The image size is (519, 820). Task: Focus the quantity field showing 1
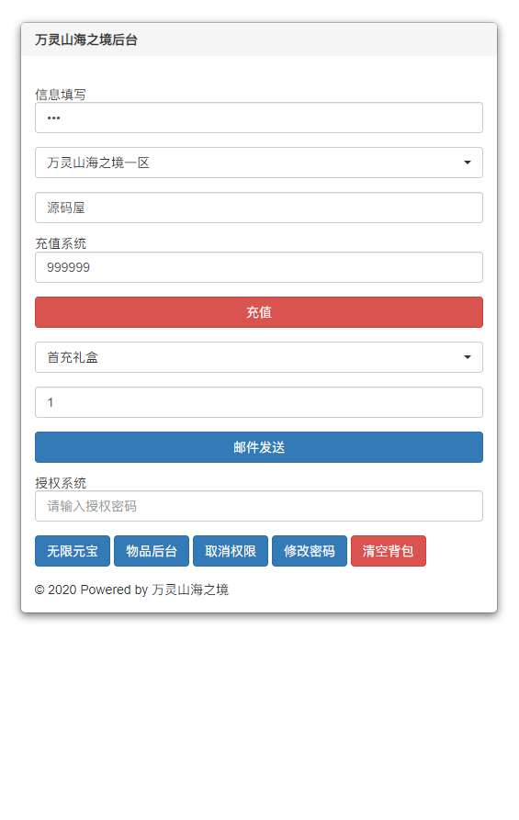(x=258, y=402)
